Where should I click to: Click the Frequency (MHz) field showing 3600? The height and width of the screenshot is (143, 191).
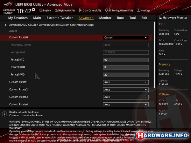126,45
